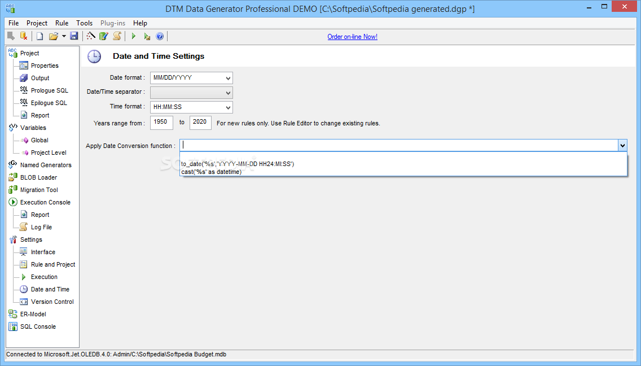This screenshot has width=641, height=366.
Task: Open the Migration Tool section
Action: (39, 190)
